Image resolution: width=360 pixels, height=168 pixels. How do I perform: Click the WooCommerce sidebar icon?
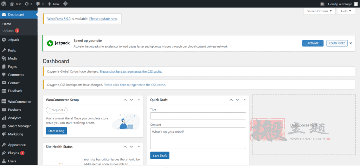pos(4,101)
